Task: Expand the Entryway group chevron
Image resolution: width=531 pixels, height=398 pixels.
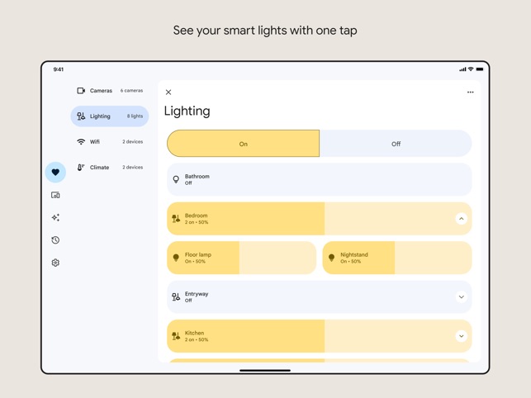Action: [462, 297]
